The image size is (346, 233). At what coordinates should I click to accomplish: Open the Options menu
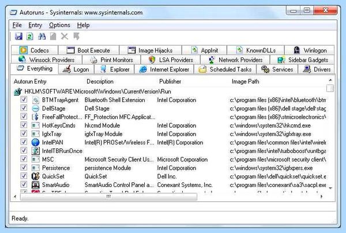click(59, 25)
